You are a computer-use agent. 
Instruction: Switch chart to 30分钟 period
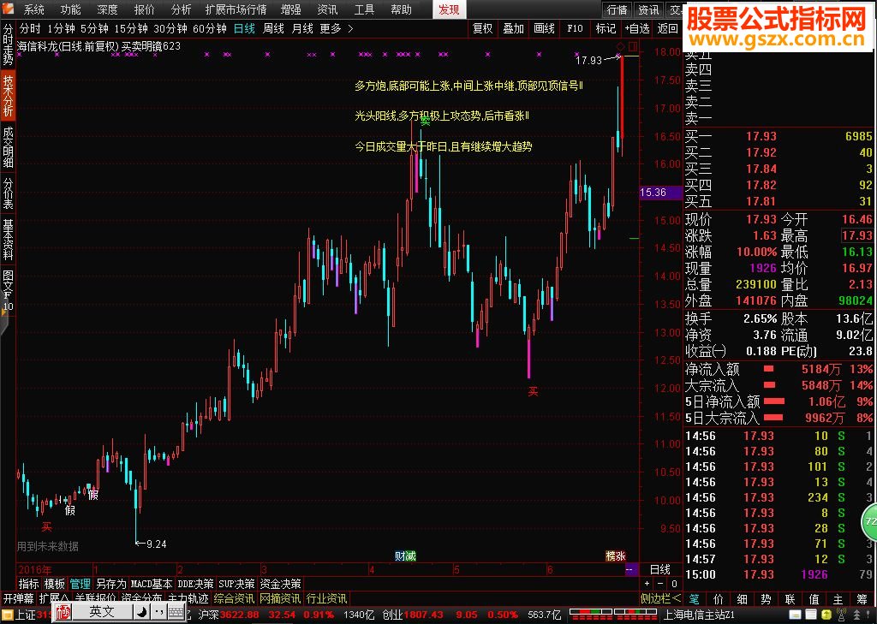point(170,28)
